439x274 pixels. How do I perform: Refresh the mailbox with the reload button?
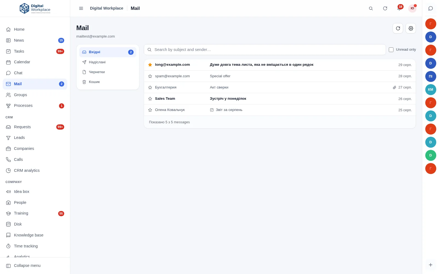point(398,28)
